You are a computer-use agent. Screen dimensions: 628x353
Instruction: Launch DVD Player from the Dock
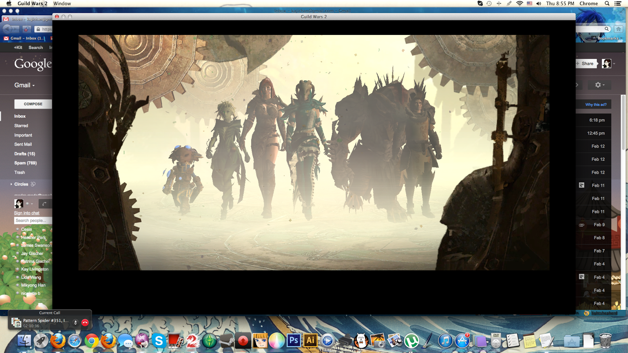click(x=496, y=340)
